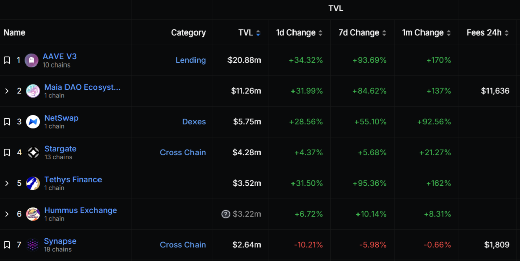The image size is (520, 261).
Task: Expand the Hummus Exchange row
Action: point(7,214)
